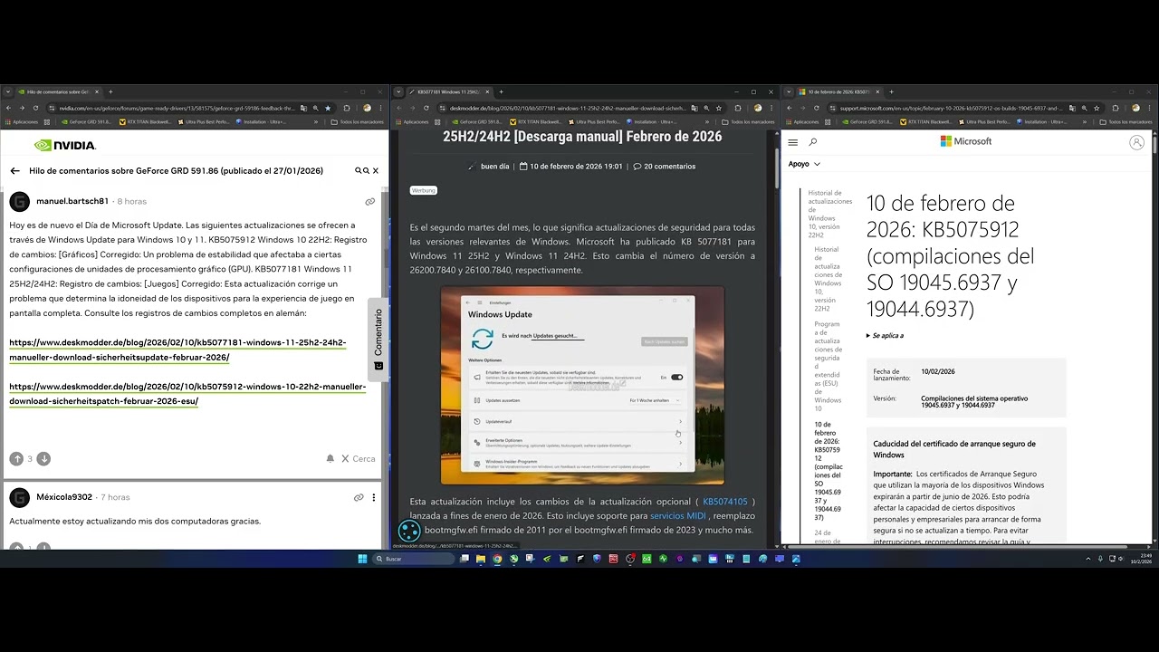Open the Microsoft account sign-in icon

1136,142
